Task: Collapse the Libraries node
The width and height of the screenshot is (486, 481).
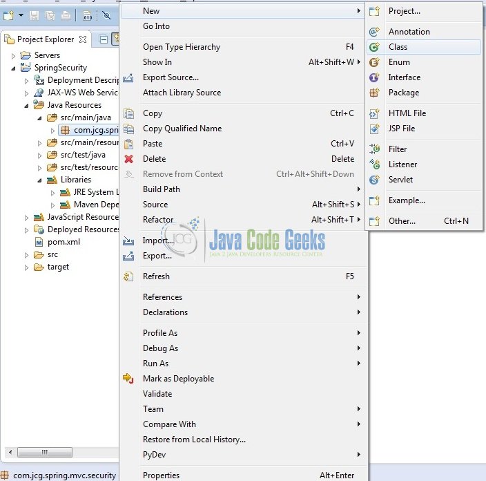Action: (39, 180)
